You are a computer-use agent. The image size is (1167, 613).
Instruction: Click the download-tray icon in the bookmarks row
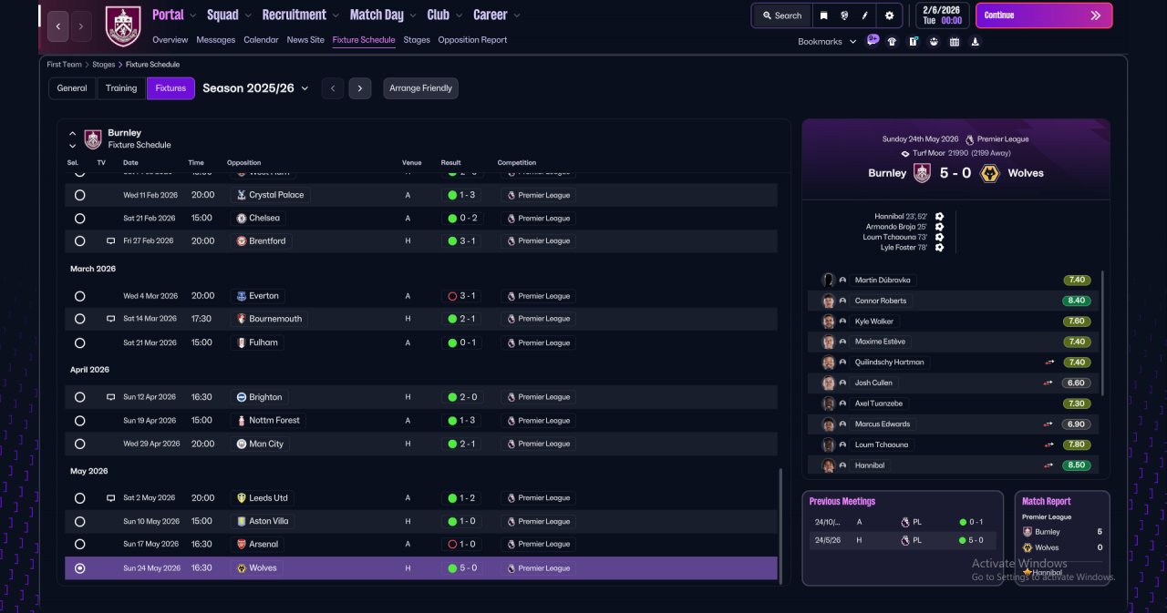[976, 41]
